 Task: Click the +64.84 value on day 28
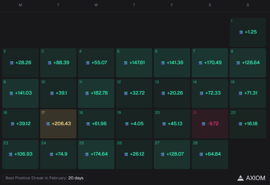(x=213, y=154)
